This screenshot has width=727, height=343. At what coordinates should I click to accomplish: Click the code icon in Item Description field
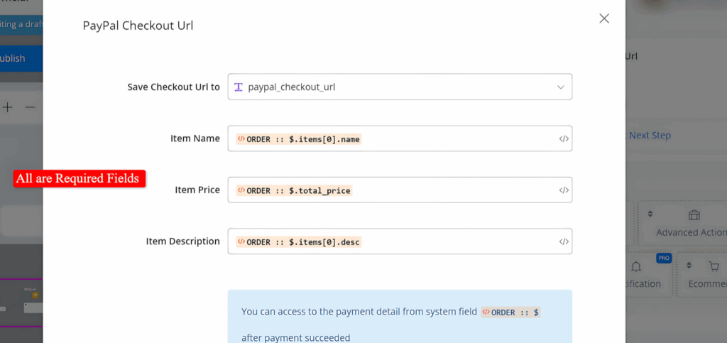click(x=564, y=241)
